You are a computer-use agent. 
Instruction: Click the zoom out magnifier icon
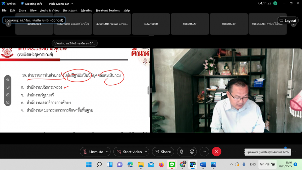coord(8,102)
